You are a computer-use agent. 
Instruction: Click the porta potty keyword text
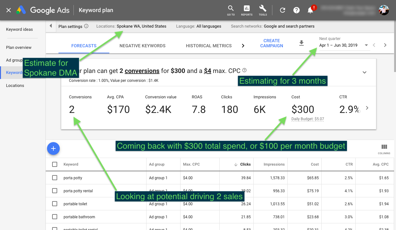(73, 178)
